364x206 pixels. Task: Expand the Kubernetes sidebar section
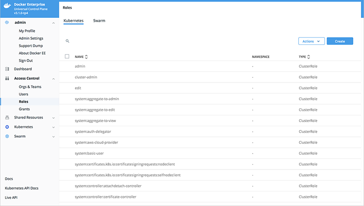[53, 127]
